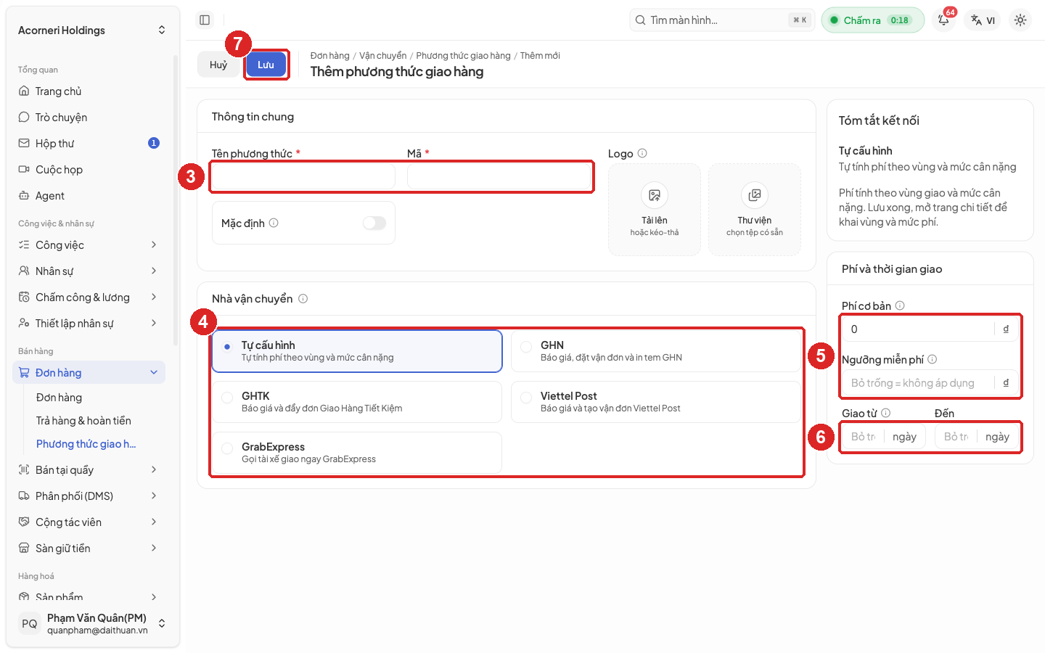This screenshot has width=1045, height=653.
Task: Open notifications bell with 64 badge
Action: tap(944, 20)
